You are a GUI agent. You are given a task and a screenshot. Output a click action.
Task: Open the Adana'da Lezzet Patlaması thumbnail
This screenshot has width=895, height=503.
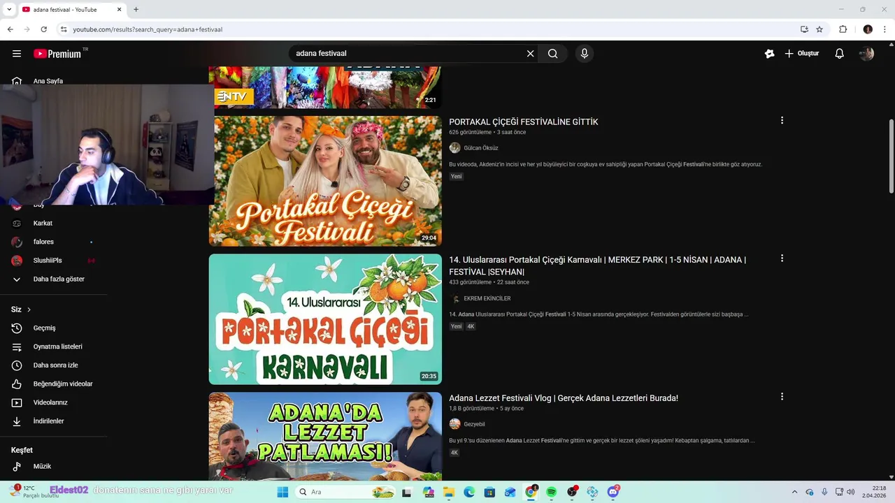click(x=325, y=436)
